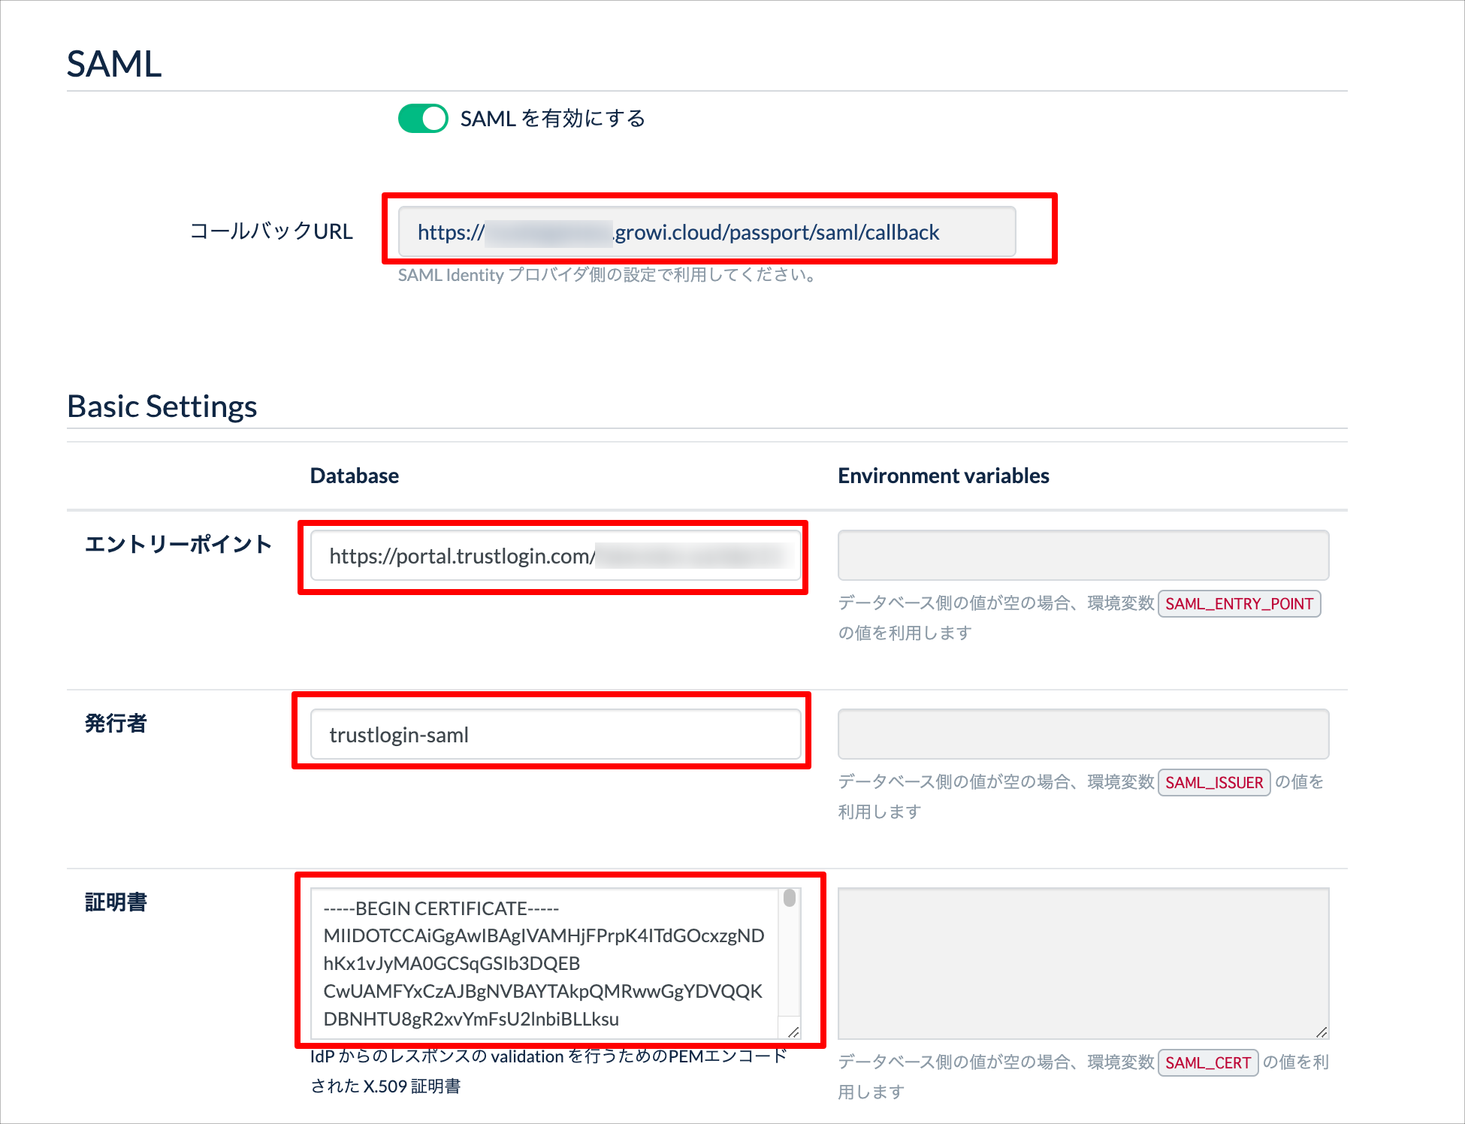Click the SAML_ENTRY_POINT environment variable badge
The height and width of the screenshot is (1124, 1465).
pos(1239,603)
